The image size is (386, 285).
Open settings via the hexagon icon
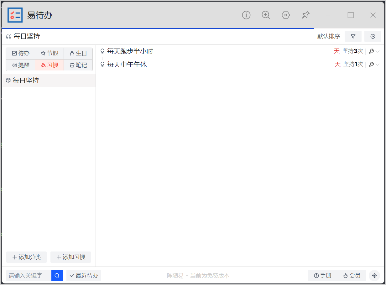(285, 15)
